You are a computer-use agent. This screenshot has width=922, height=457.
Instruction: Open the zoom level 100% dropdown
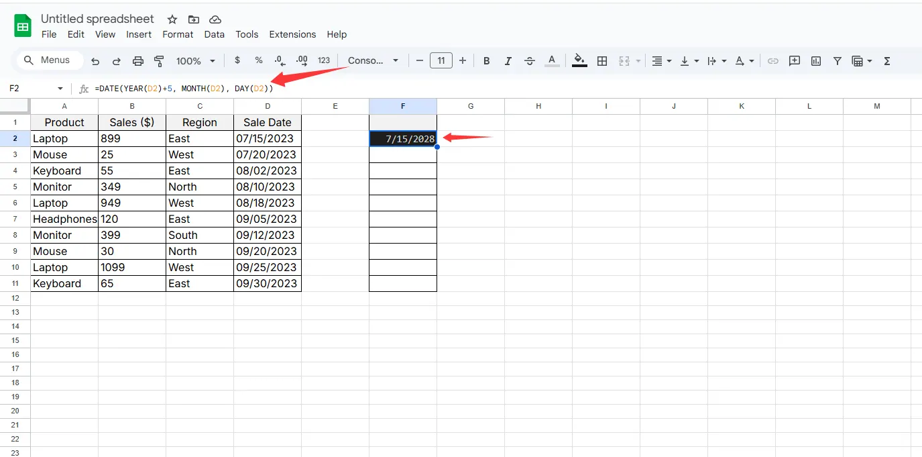[x=195, y=61]
